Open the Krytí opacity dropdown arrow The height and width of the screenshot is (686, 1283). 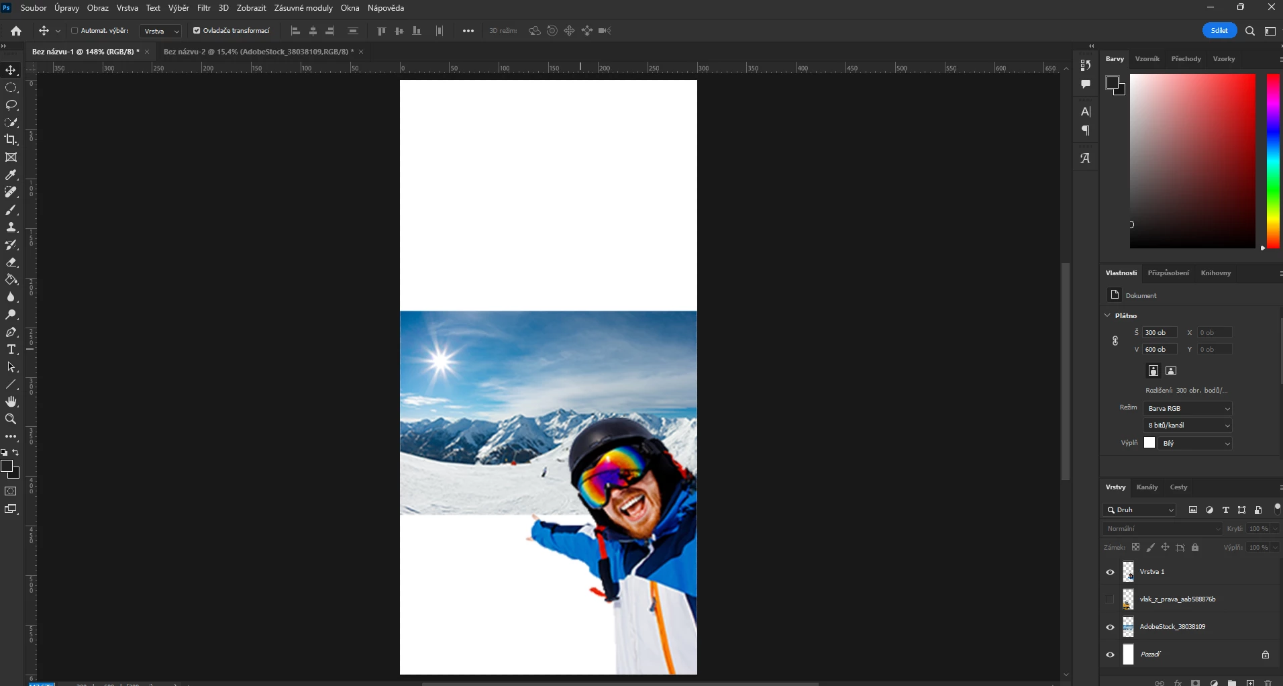point(1276,529)
